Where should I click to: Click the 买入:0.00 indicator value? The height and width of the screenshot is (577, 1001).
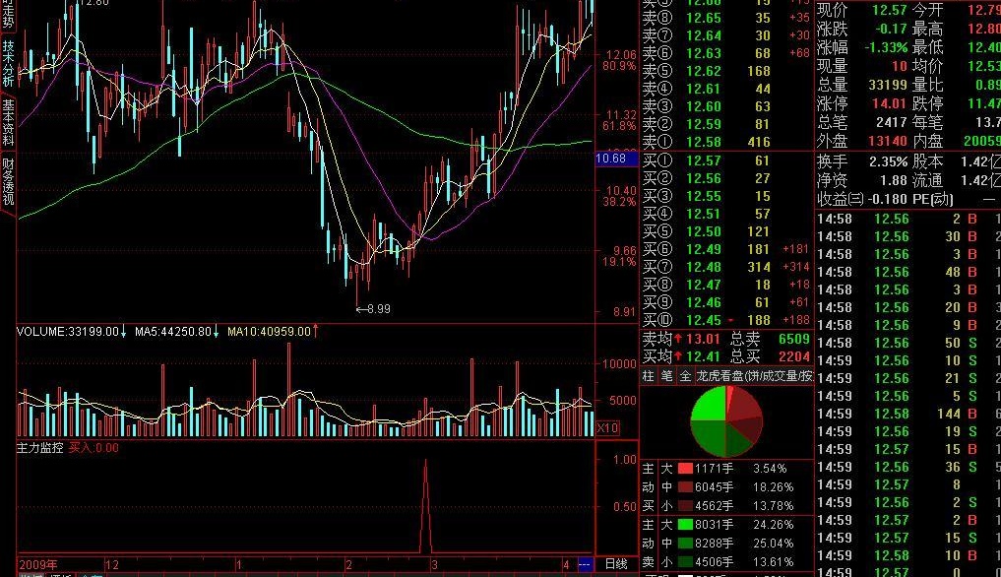(94, 448)
